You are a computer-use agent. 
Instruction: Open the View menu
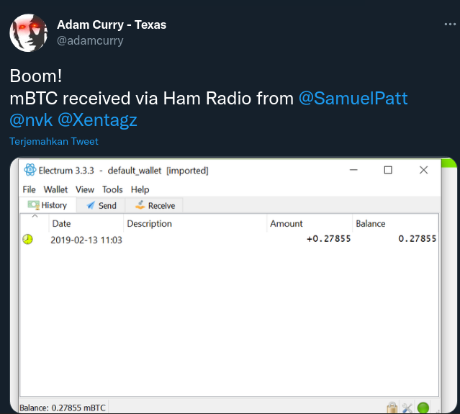pyautogui.click(x=85, y=189)
